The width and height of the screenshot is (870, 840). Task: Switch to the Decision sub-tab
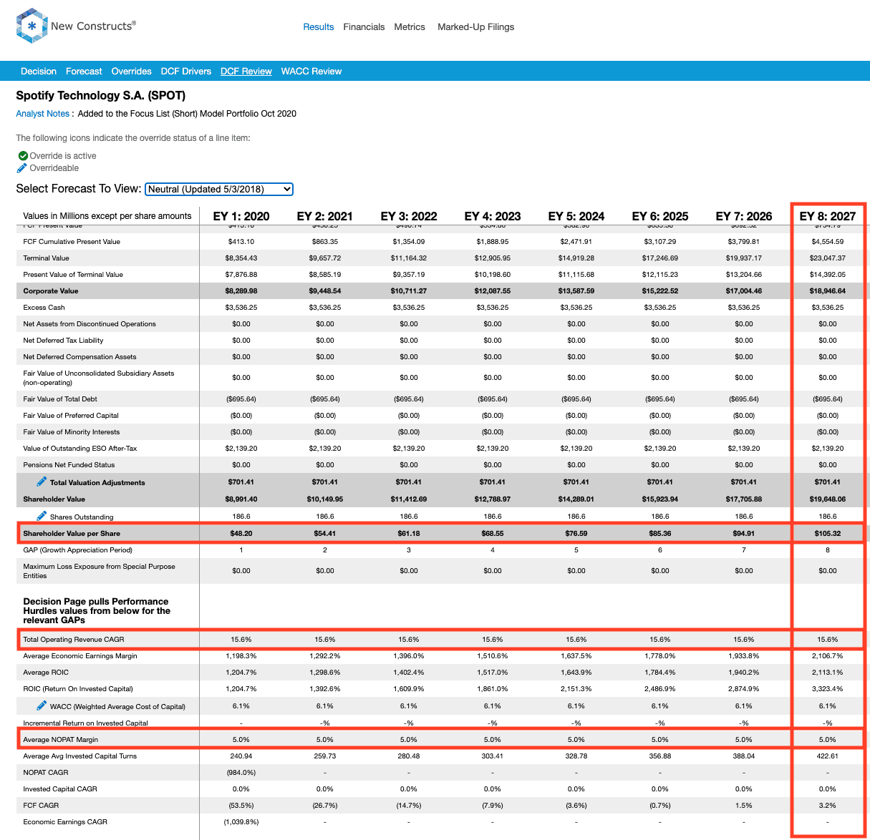39,72
